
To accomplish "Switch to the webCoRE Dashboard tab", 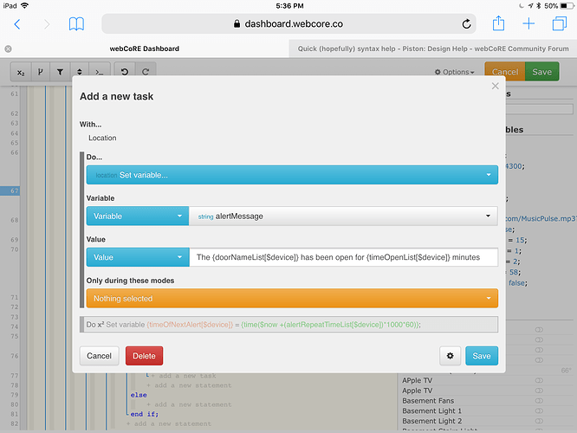I will pos(144,48).
